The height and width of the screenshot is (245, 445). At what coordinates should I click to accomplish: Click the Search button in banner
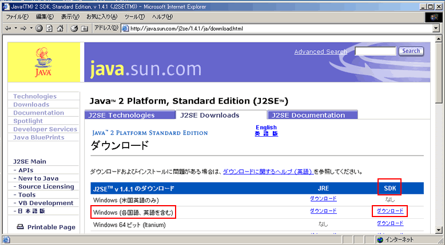click(x=411, y=51)
